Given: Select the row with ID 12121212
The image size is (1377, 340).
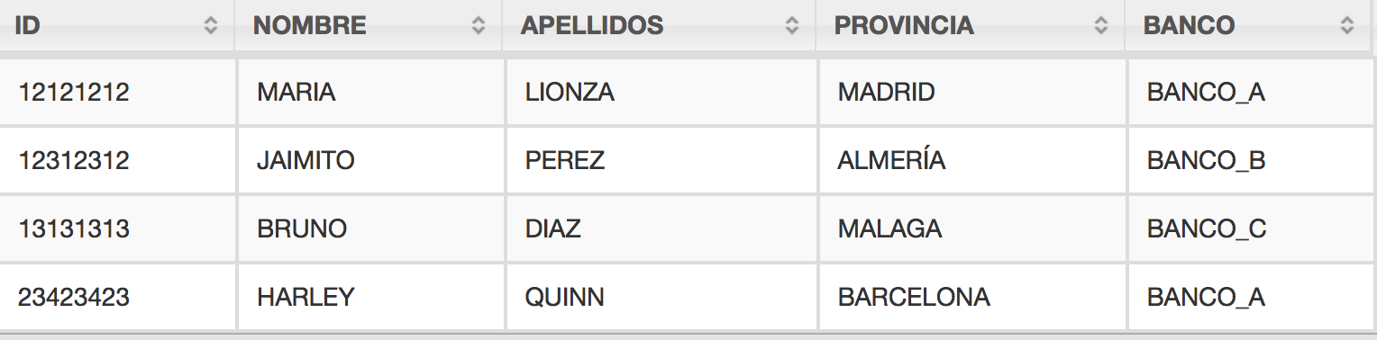Looking at the screenshot, I should coord(688,92).
